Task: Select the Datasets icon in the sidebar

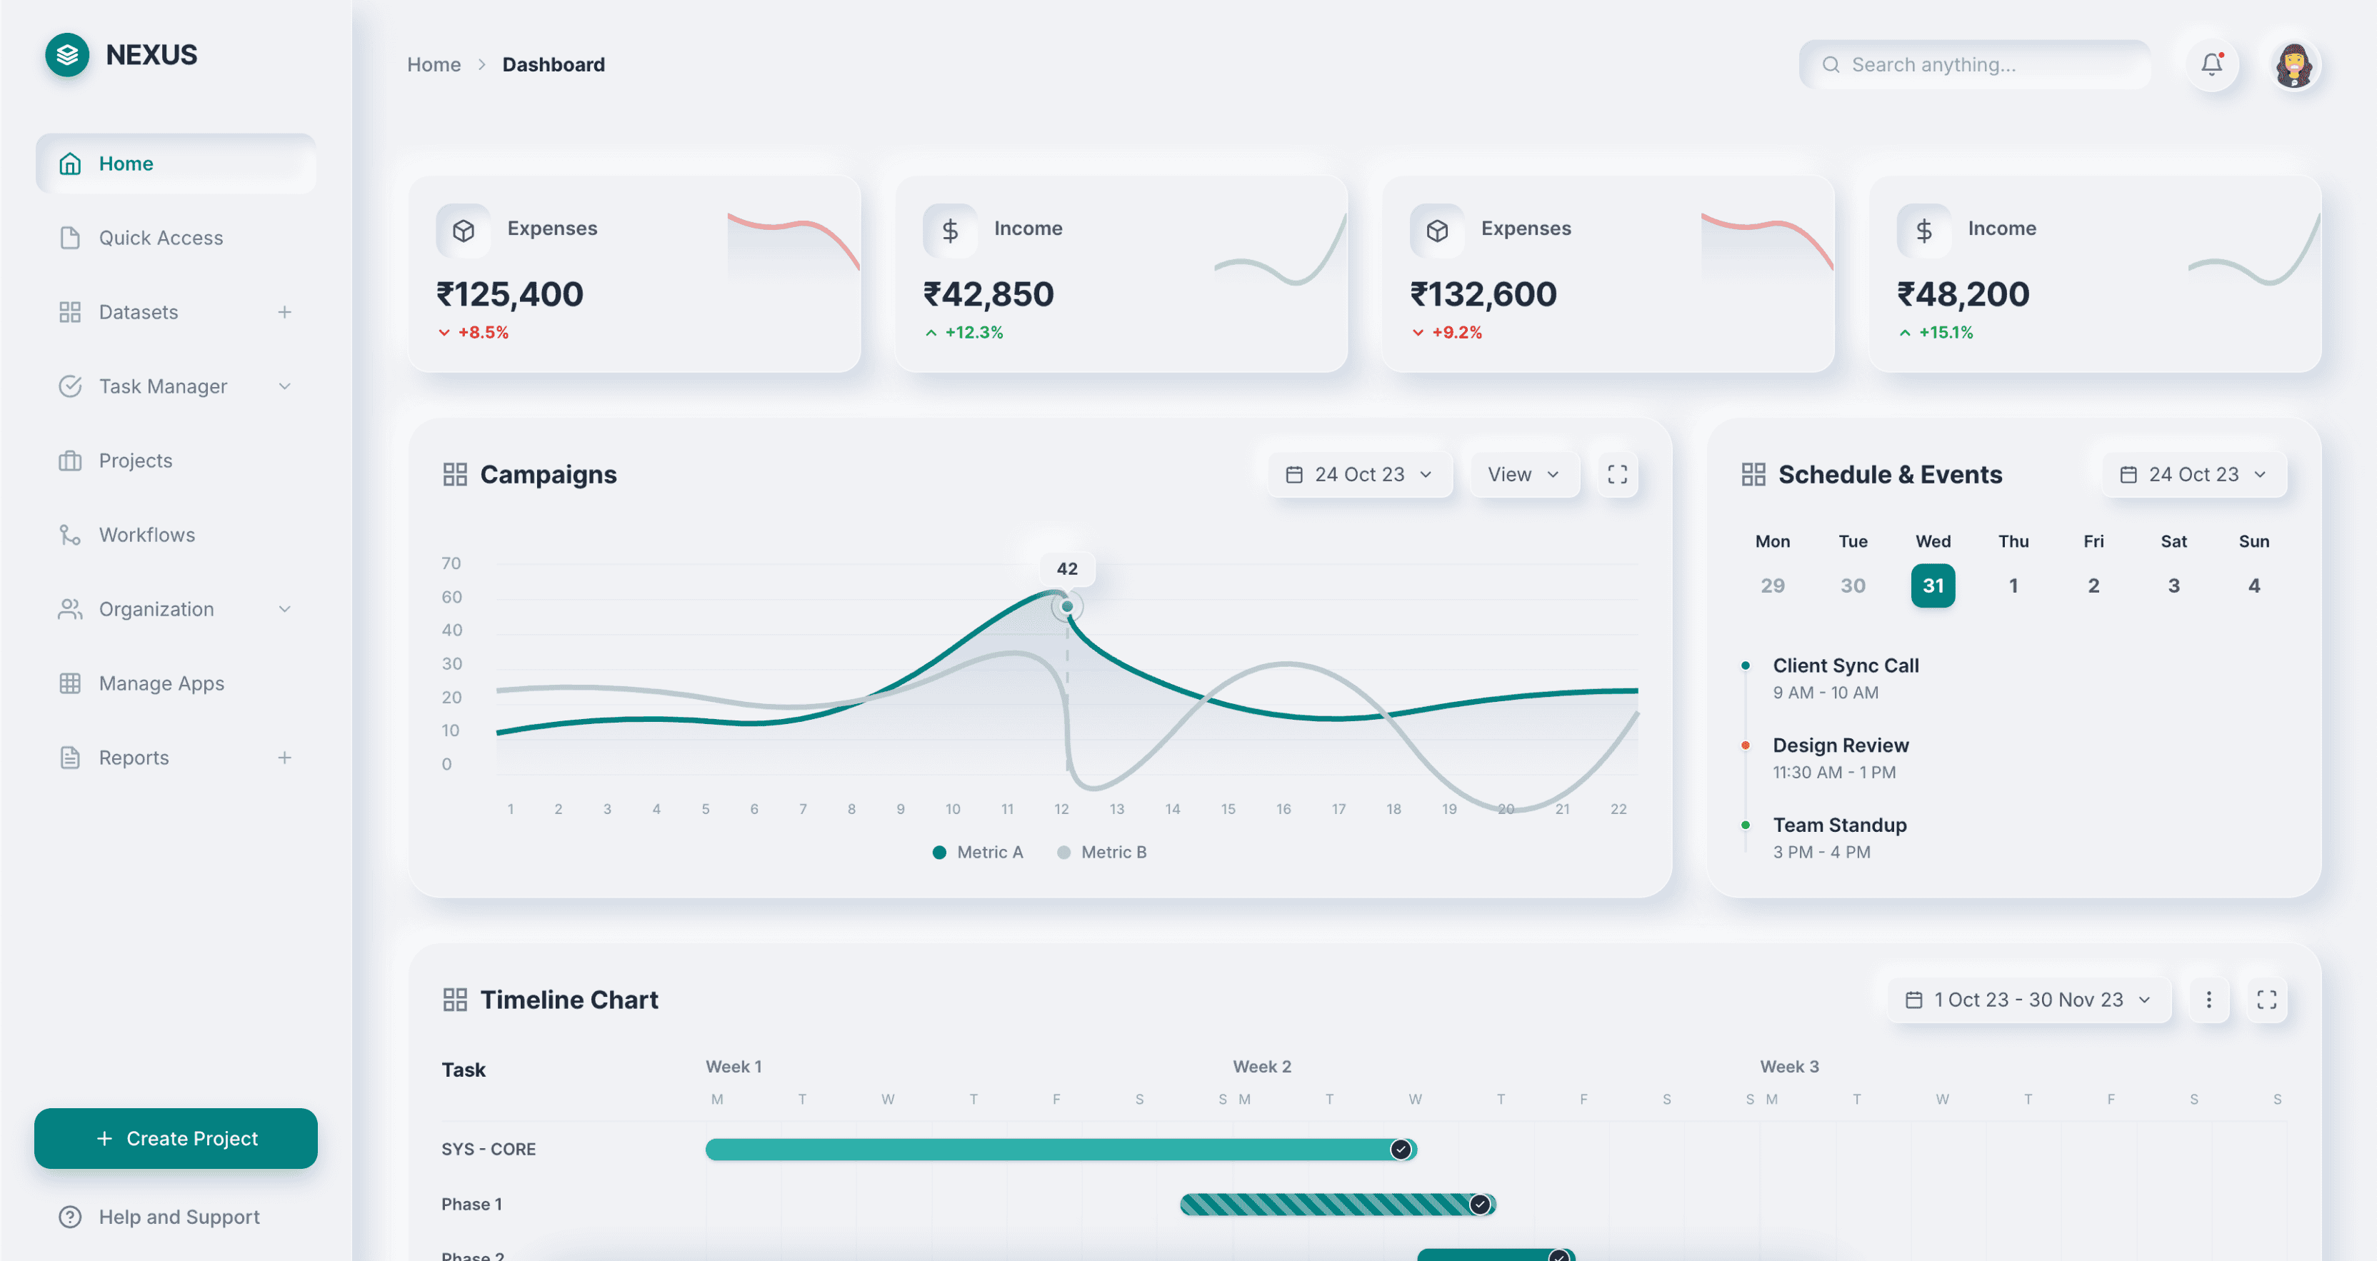Action: coord(69,312)
